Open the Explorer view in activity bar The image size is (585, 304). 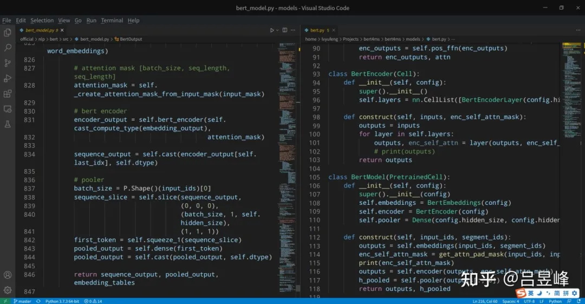pos(8,33)
